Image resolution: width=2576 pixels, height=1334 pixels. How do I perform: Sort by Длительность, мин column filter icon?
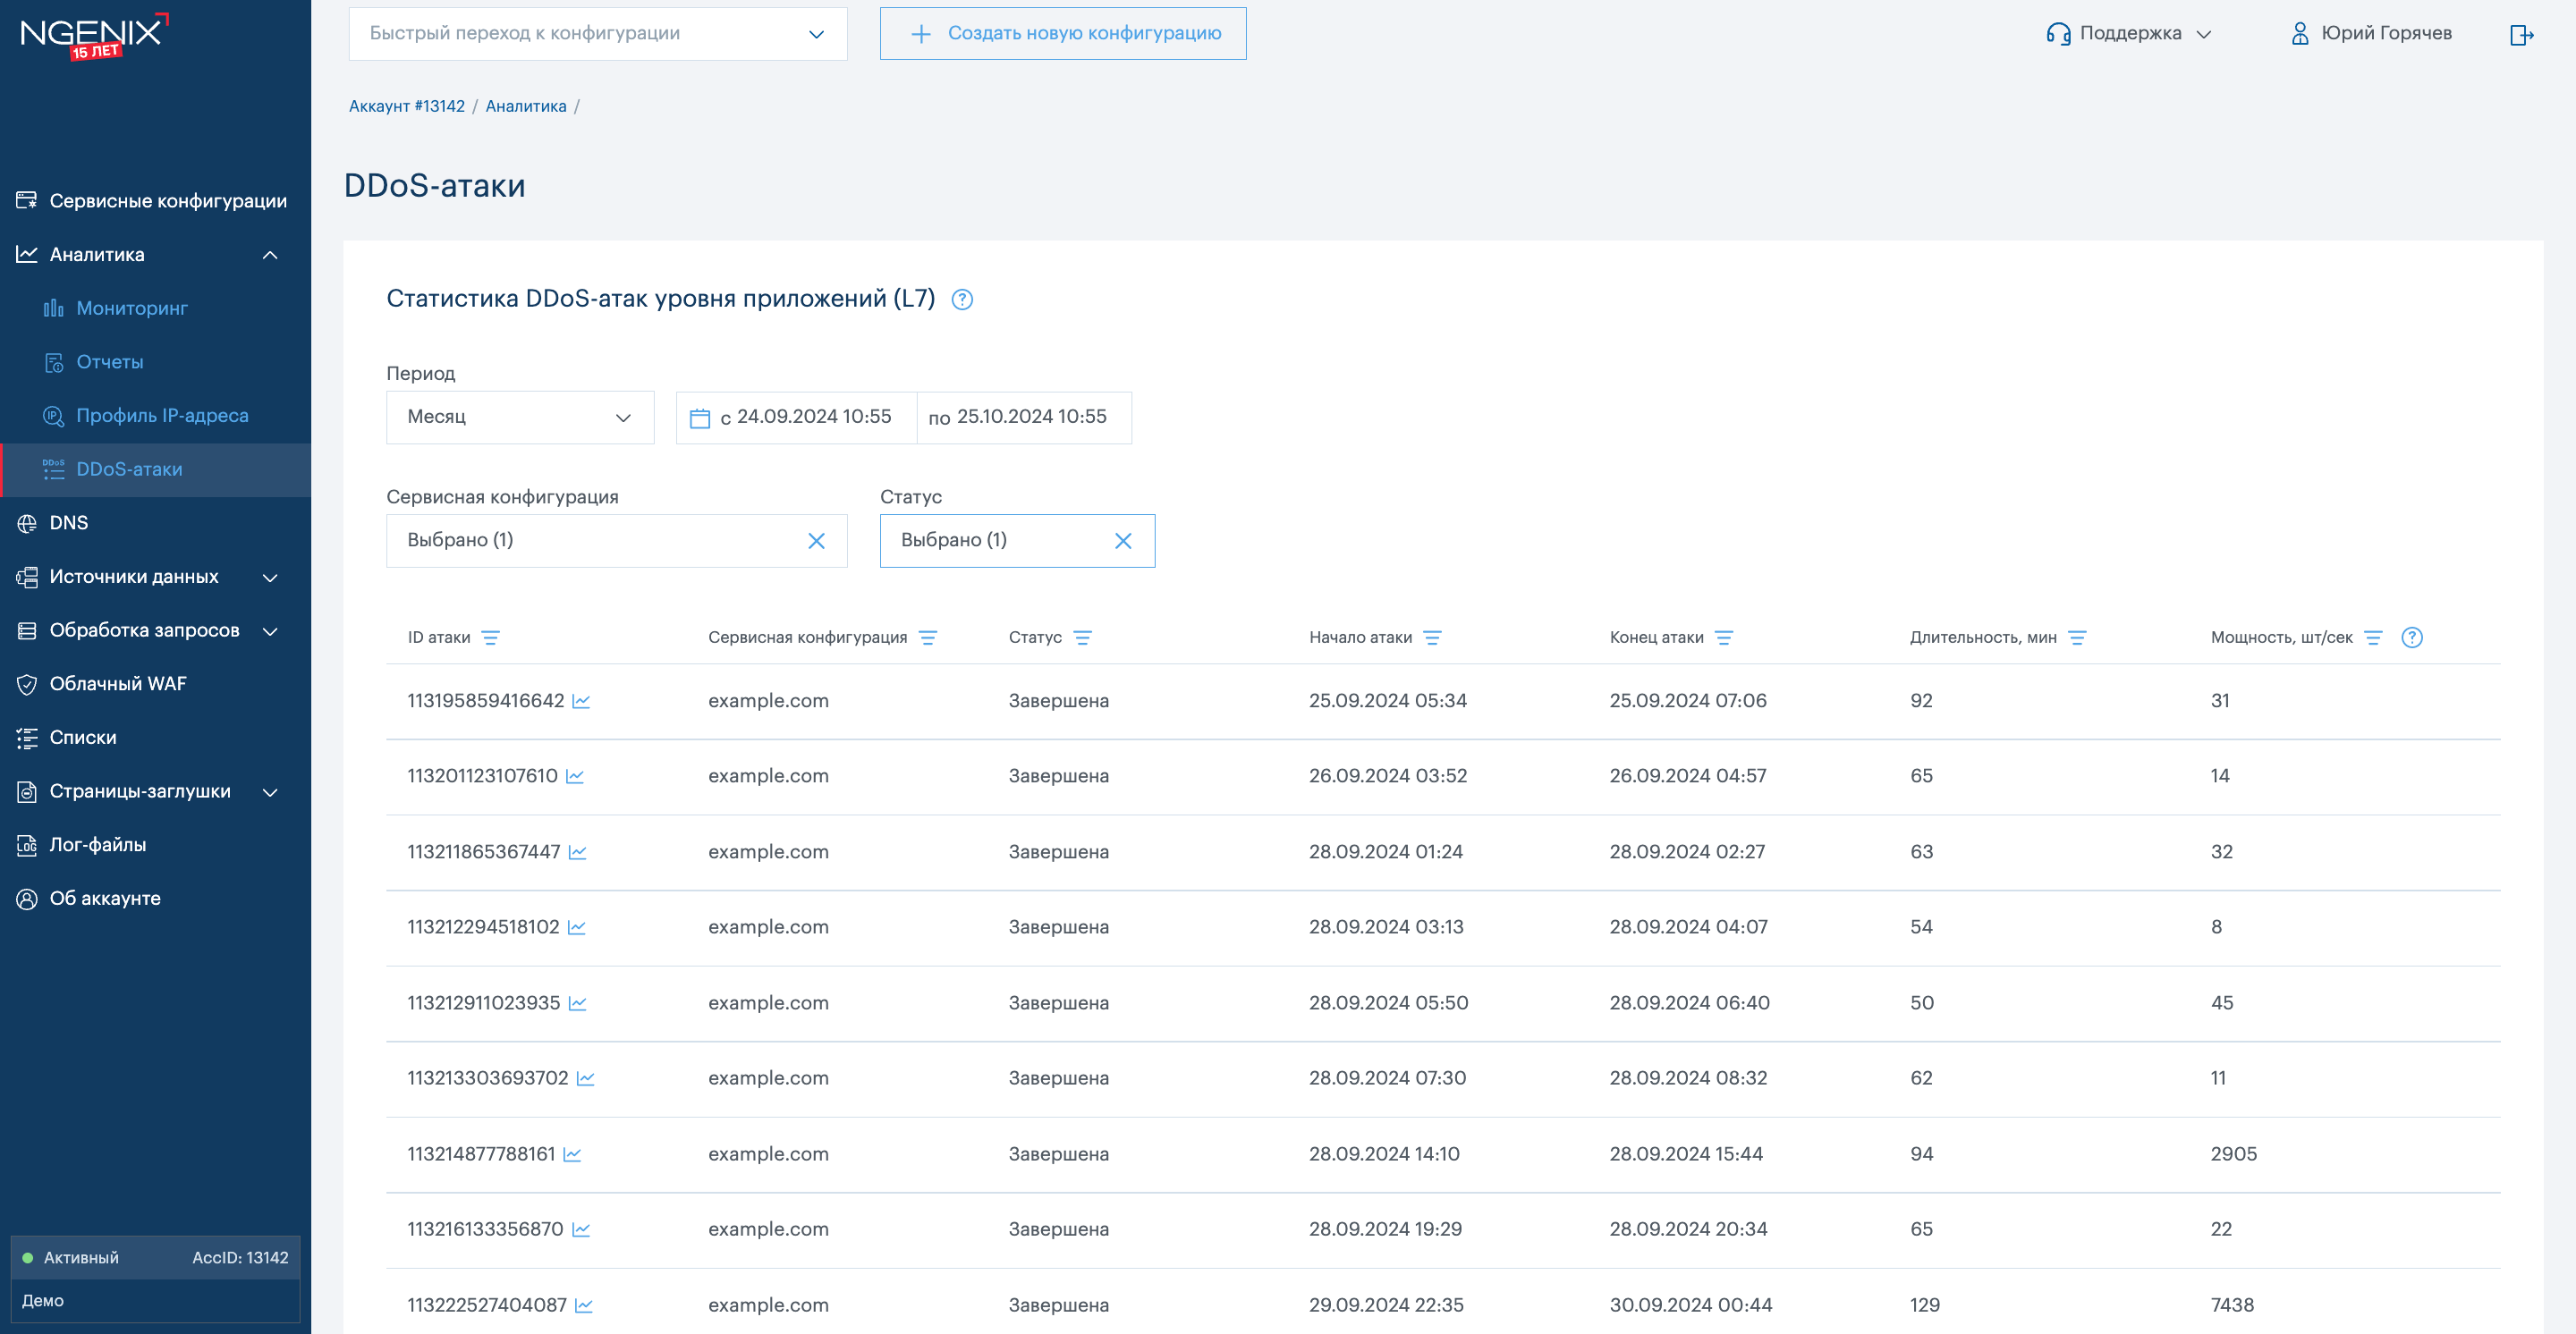click(x=2076, y=637)
